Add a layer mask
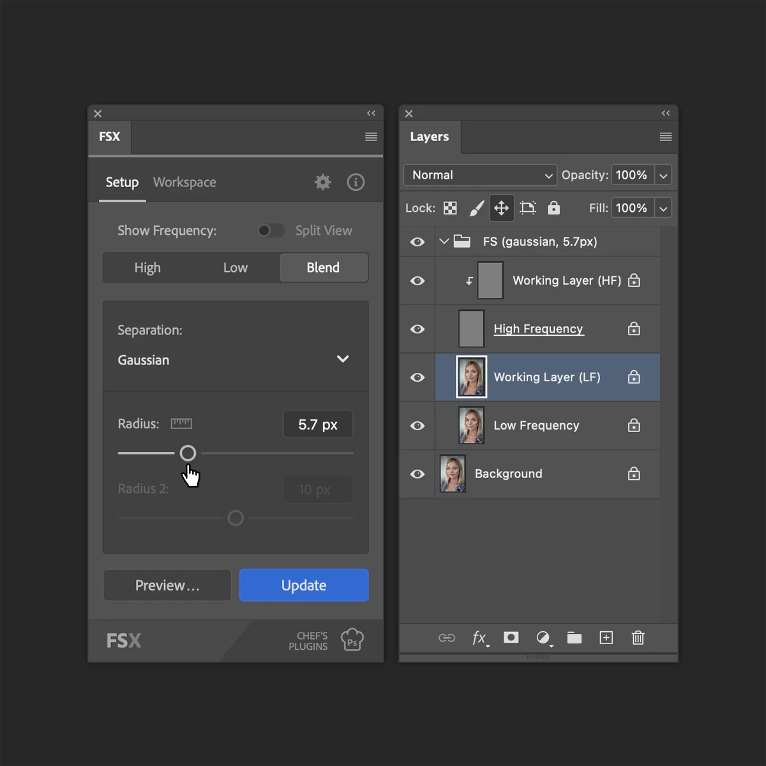Viewport: 766px width, 766px height. (511, 637)
